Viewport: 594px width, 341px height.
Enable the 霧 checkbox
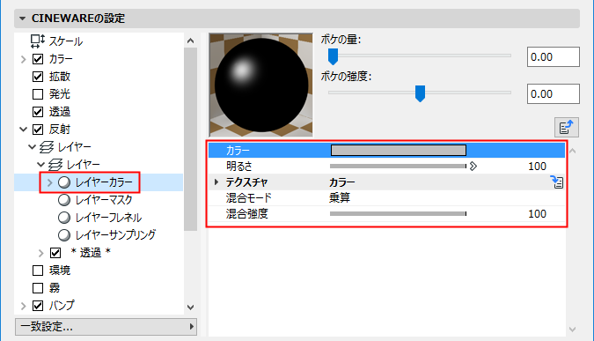[x=38, y=288]
